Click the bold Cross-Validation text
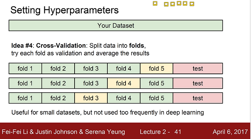The image size is (251, 139). coord(61,46)
